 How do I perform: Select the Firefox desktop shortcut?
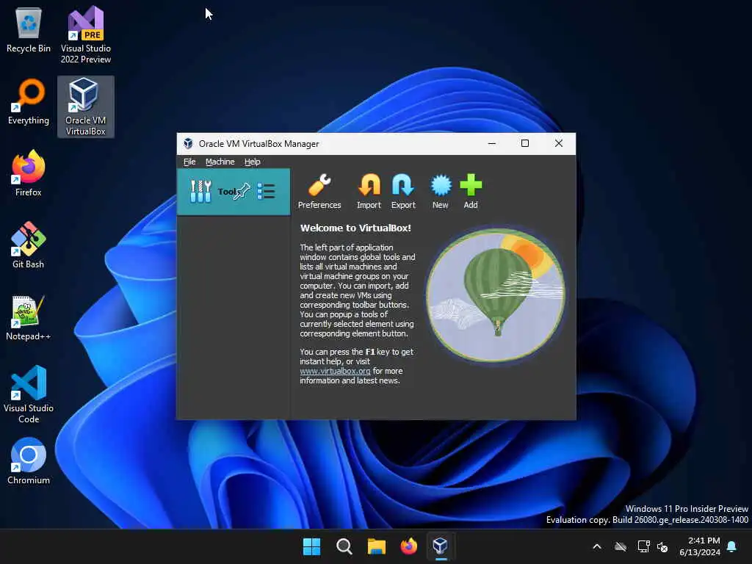29,173
